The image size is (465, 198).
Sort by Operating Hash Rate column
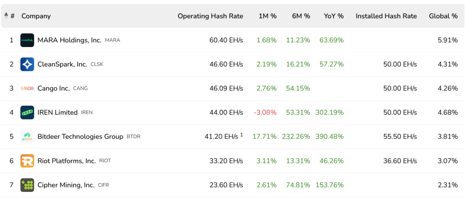click(x=210, y=16)
